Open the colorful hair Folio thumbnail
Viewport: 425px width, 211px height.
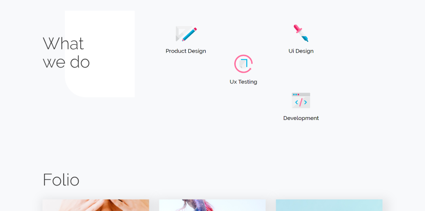(212, 205)
